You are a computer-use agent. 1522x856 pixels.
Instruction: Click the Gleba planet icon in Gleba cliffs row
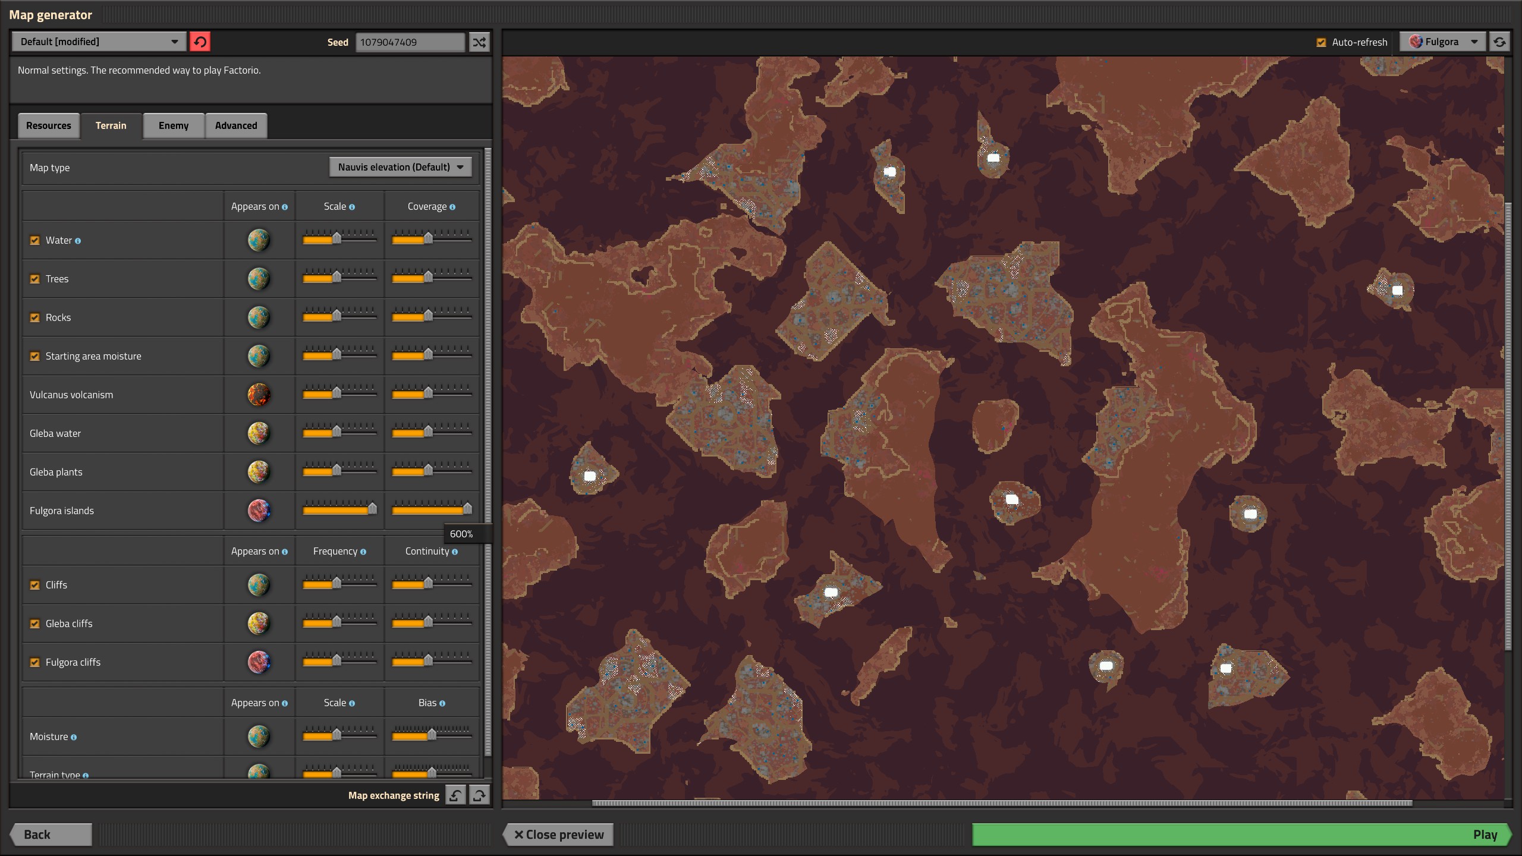tap(259, 624)
